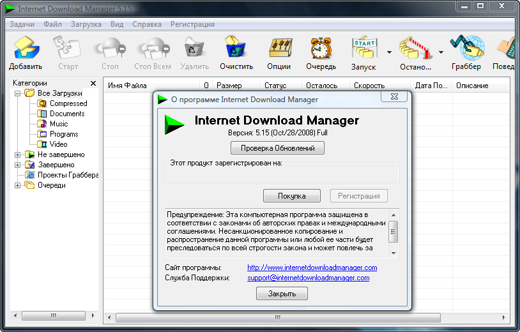This screenshot has width=520, height=332.
Task: Click right arrow of download list scrollbar
Action: (x=504, y=317)
